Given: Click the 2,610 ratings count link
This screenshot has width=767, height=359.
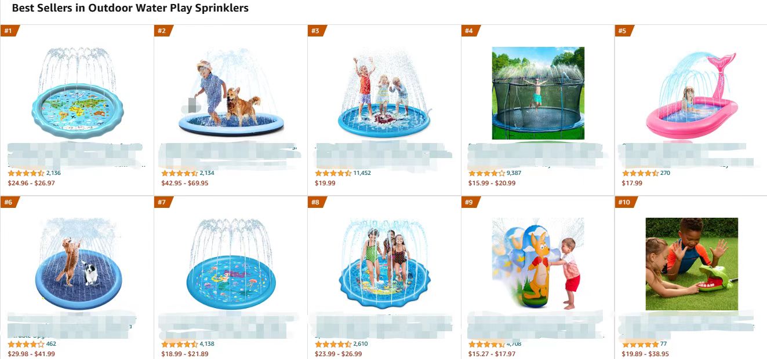Looking at the screenshot, I should 361,344.
